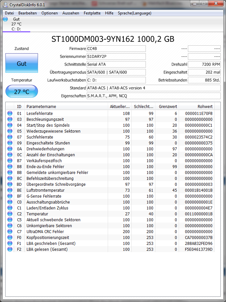The width and height of the screenshot is (226, 302).
Task: Click raw value 00001B14001B for Luftstromtemperatur
Action: [199, 190]
